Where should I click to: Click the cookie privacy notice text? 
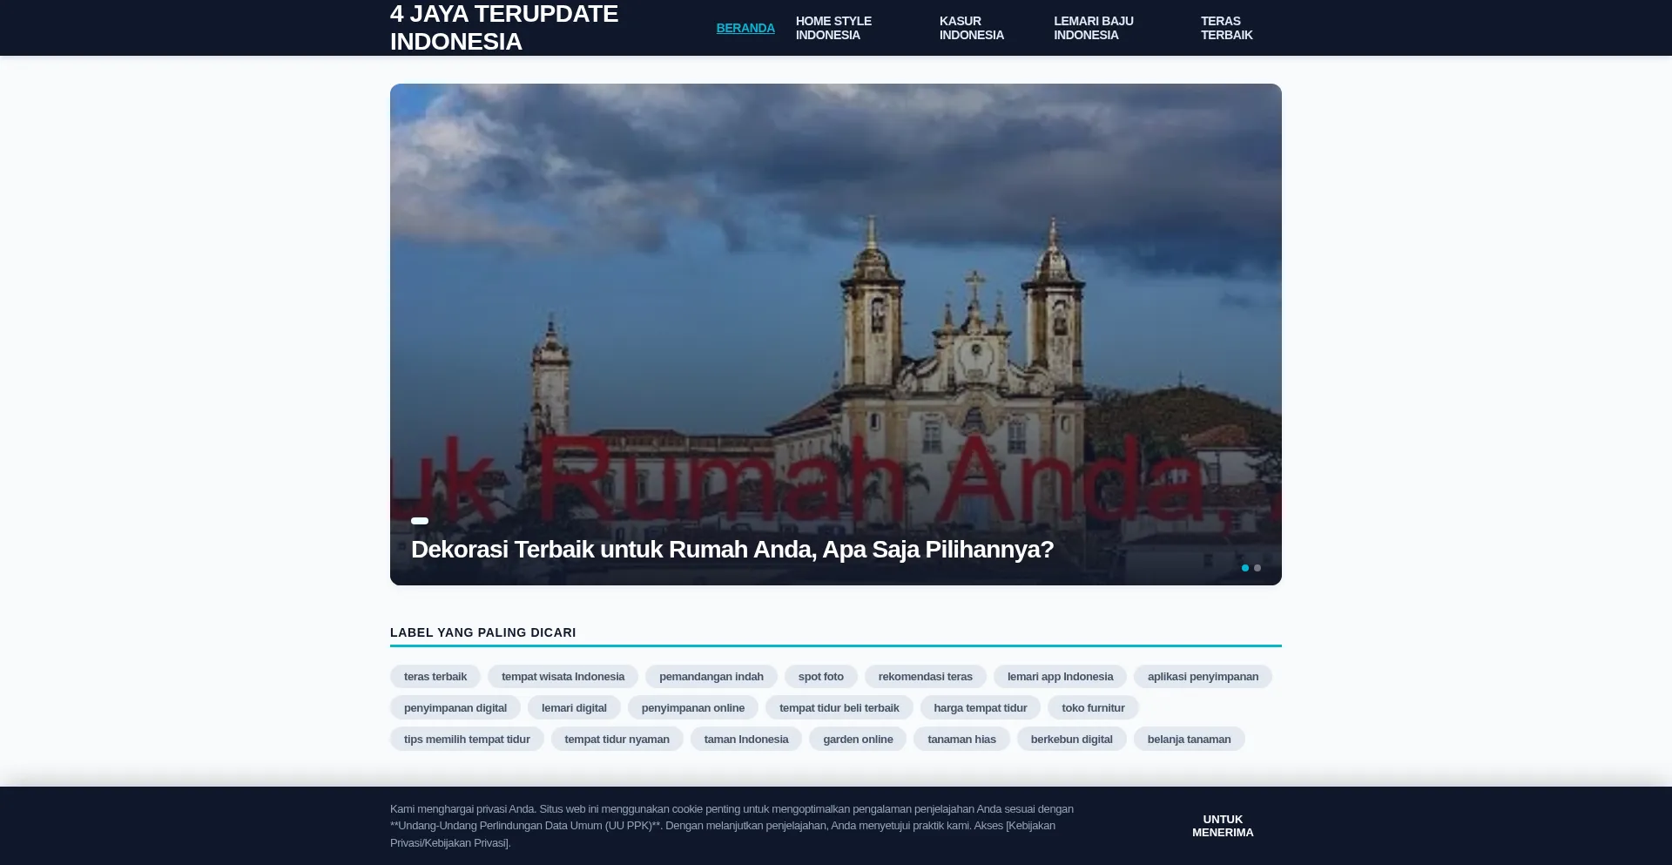pos(731,826)
